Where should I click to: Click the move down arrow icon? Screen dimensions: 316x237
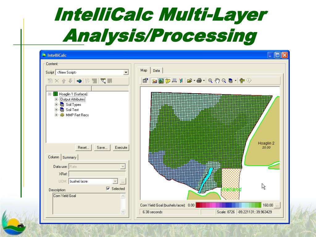click(x=70, y=81)
